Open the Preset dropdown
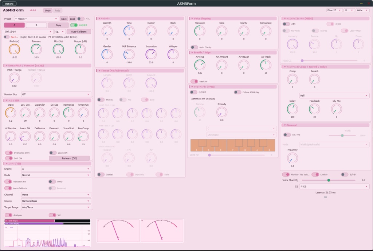Image resolution: width=373 pixels, height=251 pixels. 36,19
